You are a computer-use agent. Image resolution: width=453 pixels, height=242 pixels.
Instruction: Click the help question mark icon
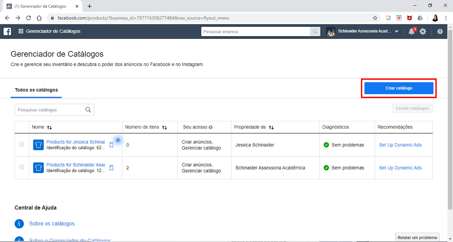[440, 32]
